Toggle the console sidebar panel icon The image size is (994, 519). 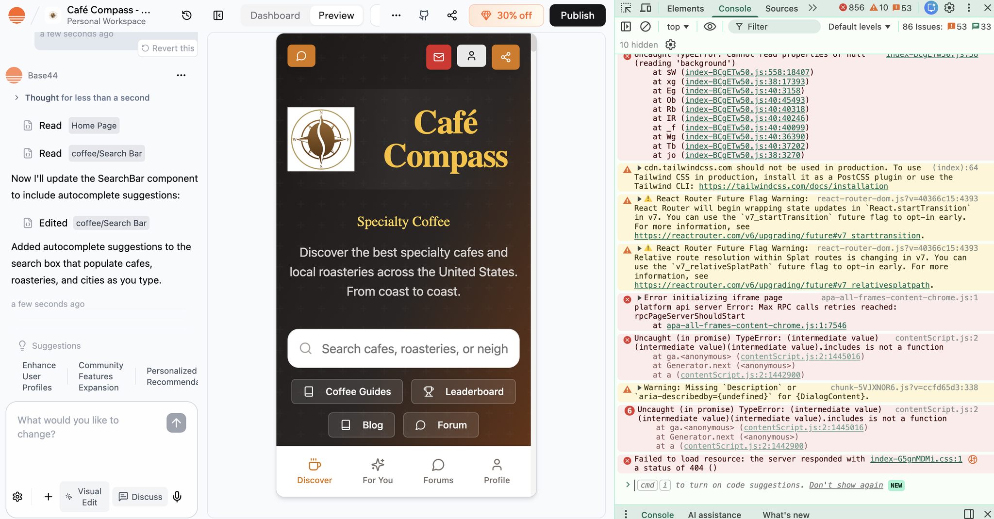pyautogui.click(x=626, y=27)
